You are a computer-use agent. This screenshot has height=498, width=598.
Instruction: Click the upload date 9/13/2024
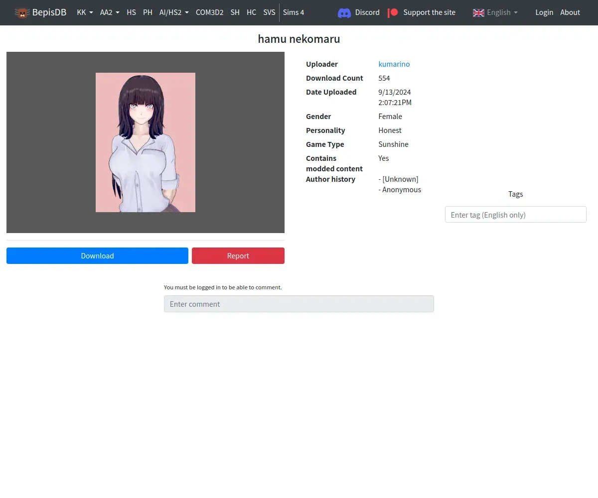(x=395, y=92)
